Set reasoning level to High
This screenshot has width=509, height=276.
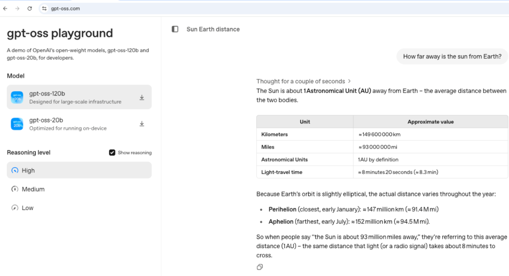[79, 170]
